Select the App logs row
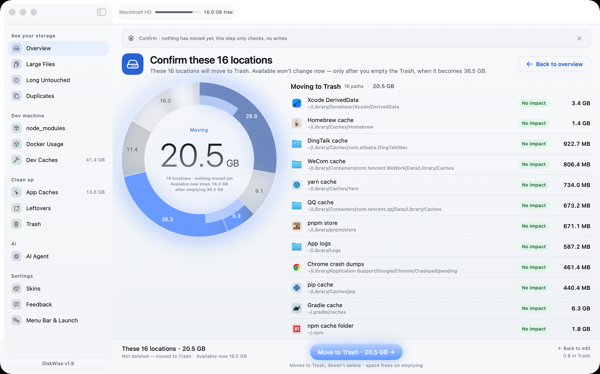The image size is (600, 374). (x=441, y=247)
